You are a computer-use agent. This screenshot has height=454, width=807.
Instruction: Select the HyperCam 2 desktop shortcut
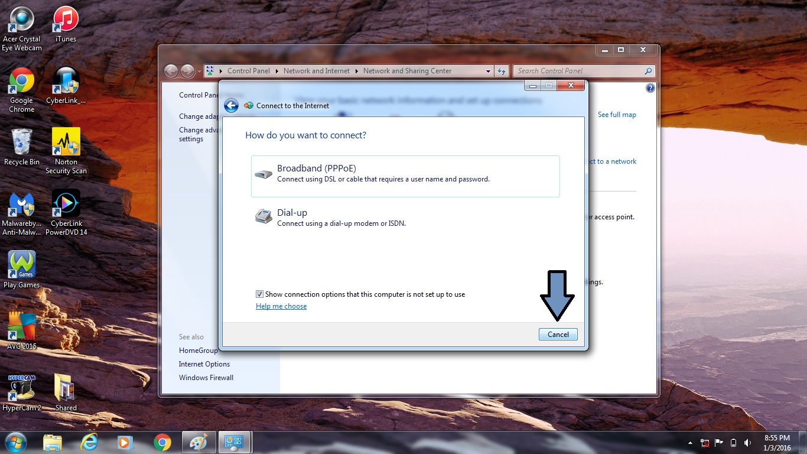pyautogui.click(x=22, y=393)
